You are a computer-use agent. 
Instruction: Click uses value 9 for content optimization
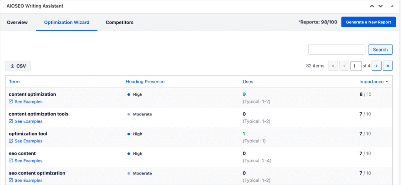(244, 94)
